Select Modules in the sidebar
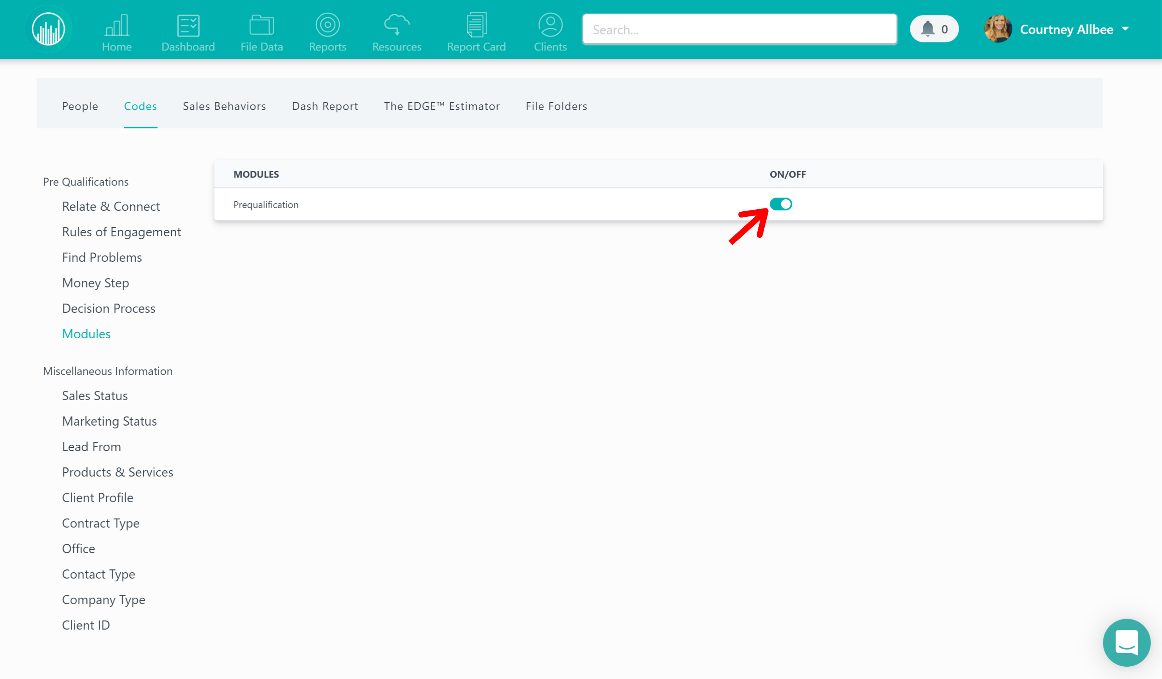Image resolution: width=1162 pixels, height=679 pixels. click(86, 334)
